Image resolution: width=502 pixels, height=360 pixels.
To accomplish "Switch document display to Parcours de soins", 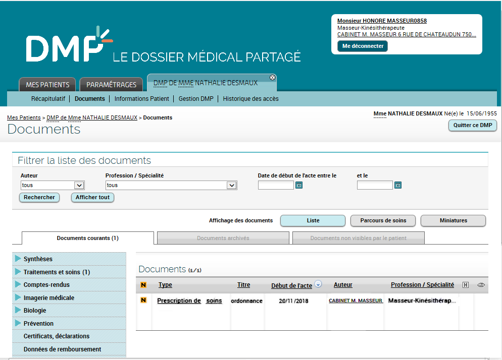I will pyautogui.click(x=383, y=221).
